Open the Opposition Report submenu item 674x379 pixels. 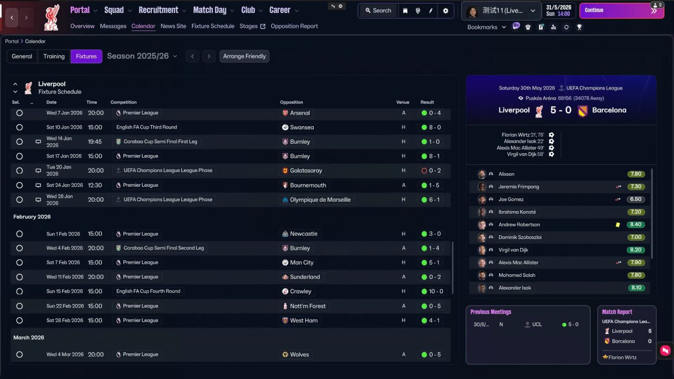[294, 26]
